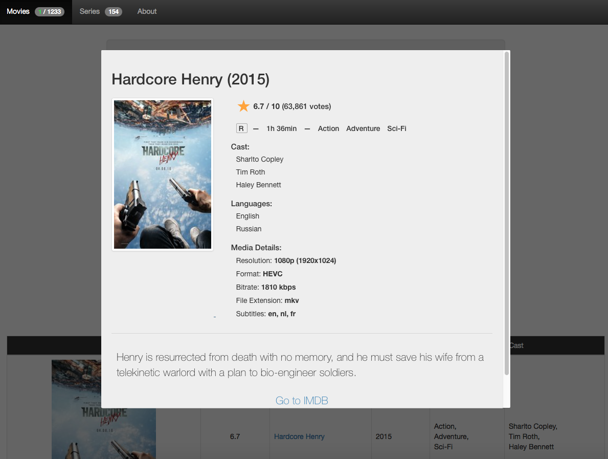Click the Go to IMDB link
The height and width of the screenshot is (459, 608).
[x=302, y=401]
